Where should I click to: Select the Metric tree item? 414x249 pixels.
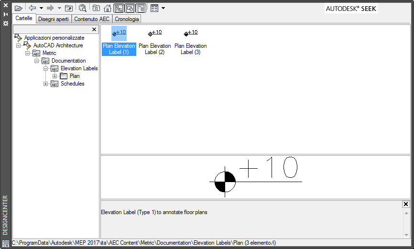coord(49,53)
